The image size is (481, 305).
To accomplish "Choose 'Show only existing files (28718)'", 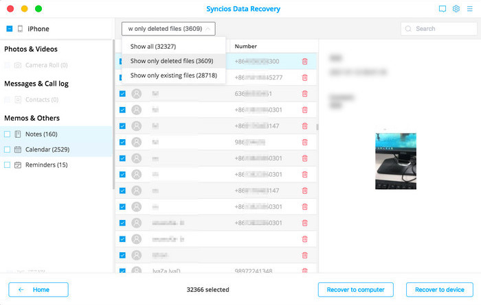I will [x=173, y=75].
